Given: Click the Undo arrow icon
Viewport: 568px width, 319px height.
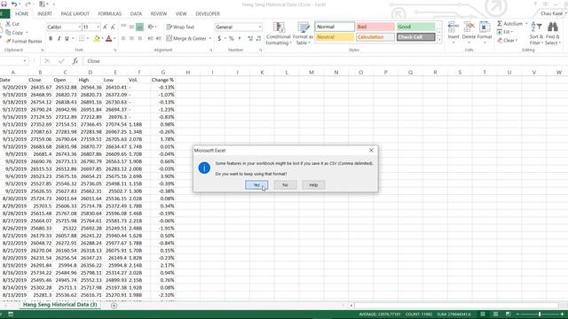Looking at the screenshot, I should (14, 4).
